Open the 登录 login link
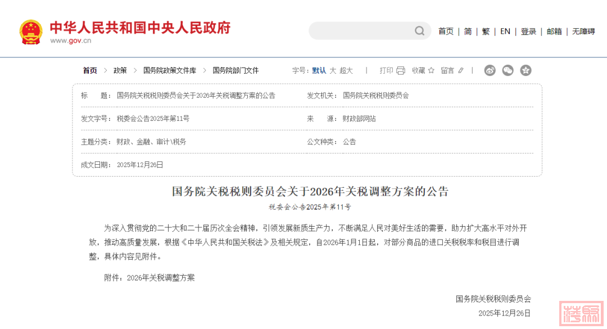607x329 pixels. click(528, 31)
